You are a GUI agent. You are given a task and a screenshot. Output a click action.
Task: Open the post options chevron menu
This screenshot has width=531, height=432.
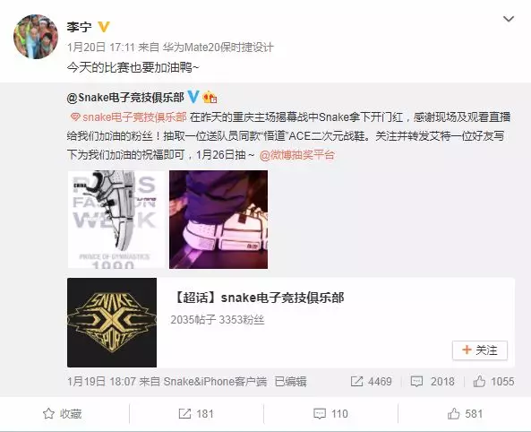click(x=509, y=19)
